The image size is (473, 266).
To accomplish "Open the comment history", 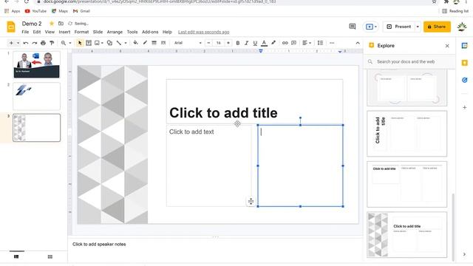I will point(352,27).
